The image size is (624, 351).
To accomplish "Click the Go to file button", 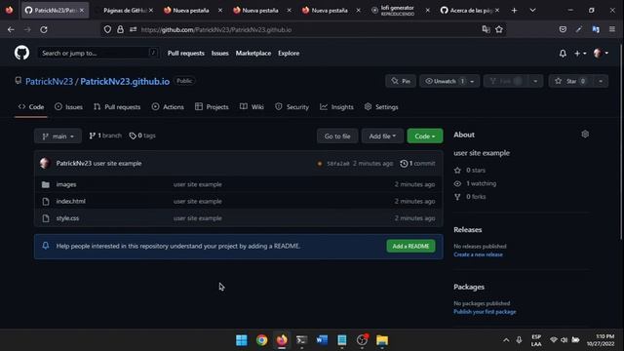I will pyautogui.click(x=337, y=136).
